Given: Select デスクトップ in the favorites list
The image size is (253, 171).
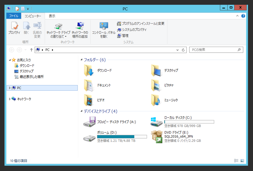Looking at the screenshot, I should click(26, 71).
